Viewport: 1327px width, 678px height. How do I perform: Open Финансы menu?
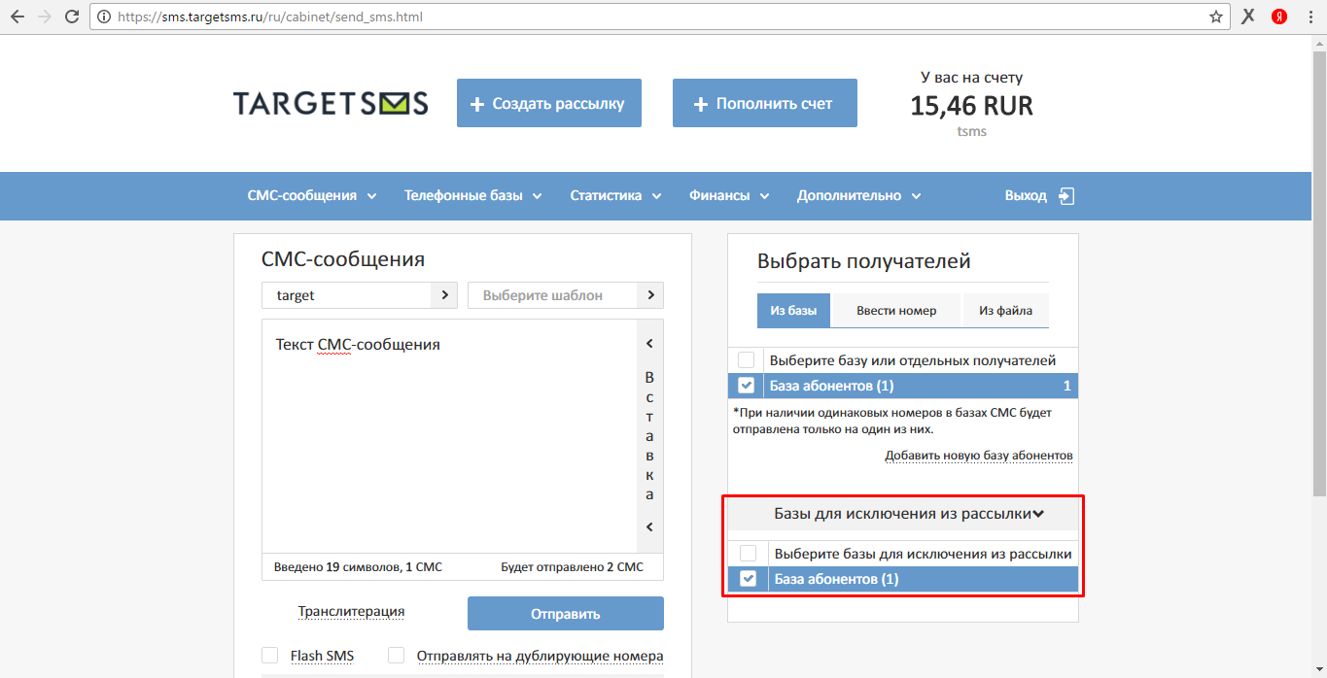729,195
